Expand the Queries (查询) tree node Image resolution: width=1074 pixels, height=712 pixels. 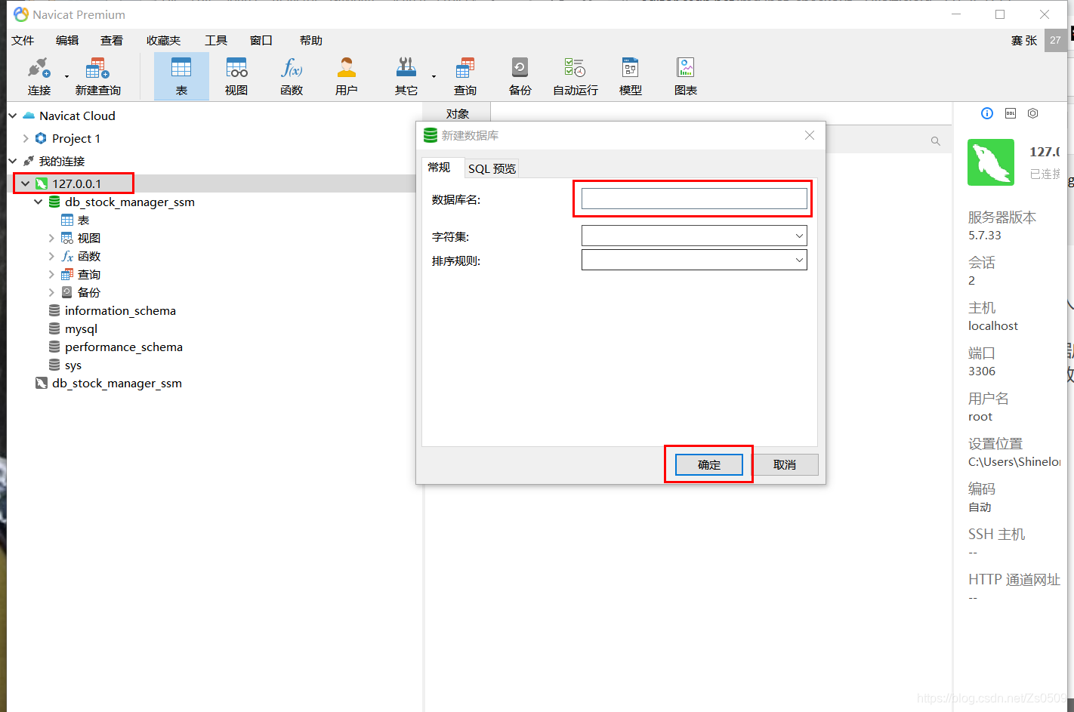51,274
